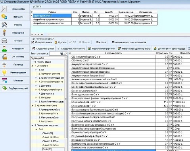Select 0. Работы общие in tree

(42, 62)
